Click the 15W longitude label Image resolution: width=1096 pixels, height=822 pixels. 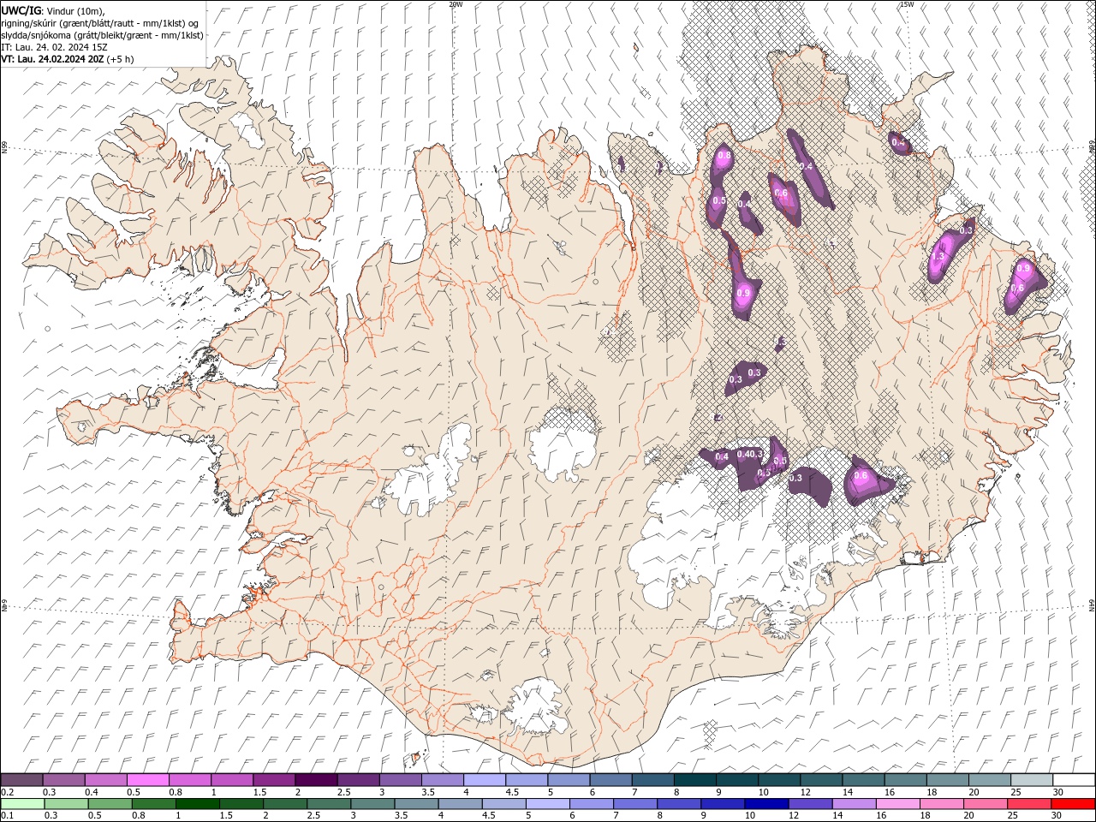(907, 3)
